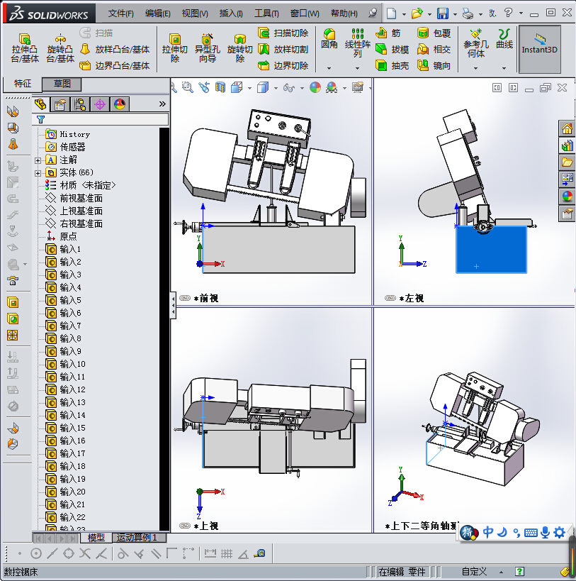Open File Explorer folder icon in task pane

point(567,162)
